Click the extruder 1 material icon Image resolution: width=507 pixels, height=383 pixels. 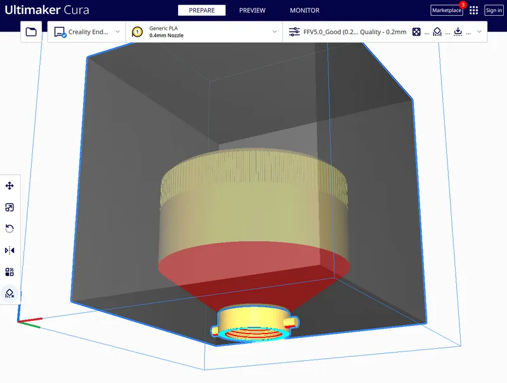138,32
